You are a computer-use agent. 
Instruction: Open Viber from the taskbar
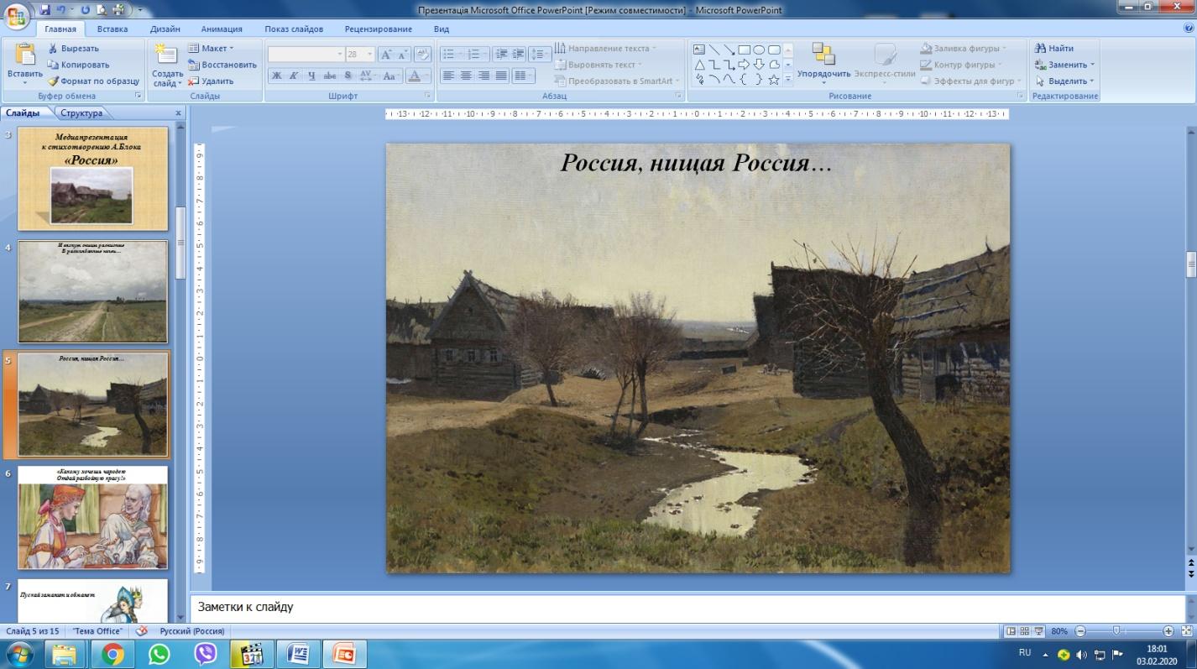pyautogui.click(x=205, y=654)
